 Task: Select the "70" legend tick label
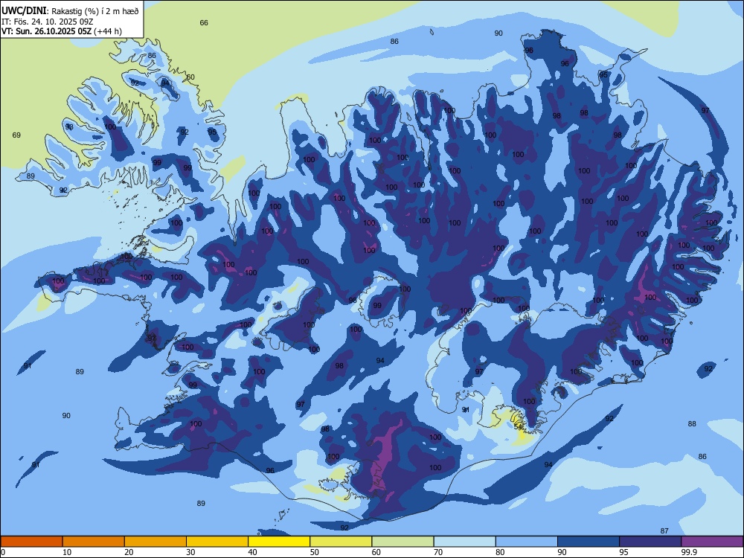(x=438, y=552)
